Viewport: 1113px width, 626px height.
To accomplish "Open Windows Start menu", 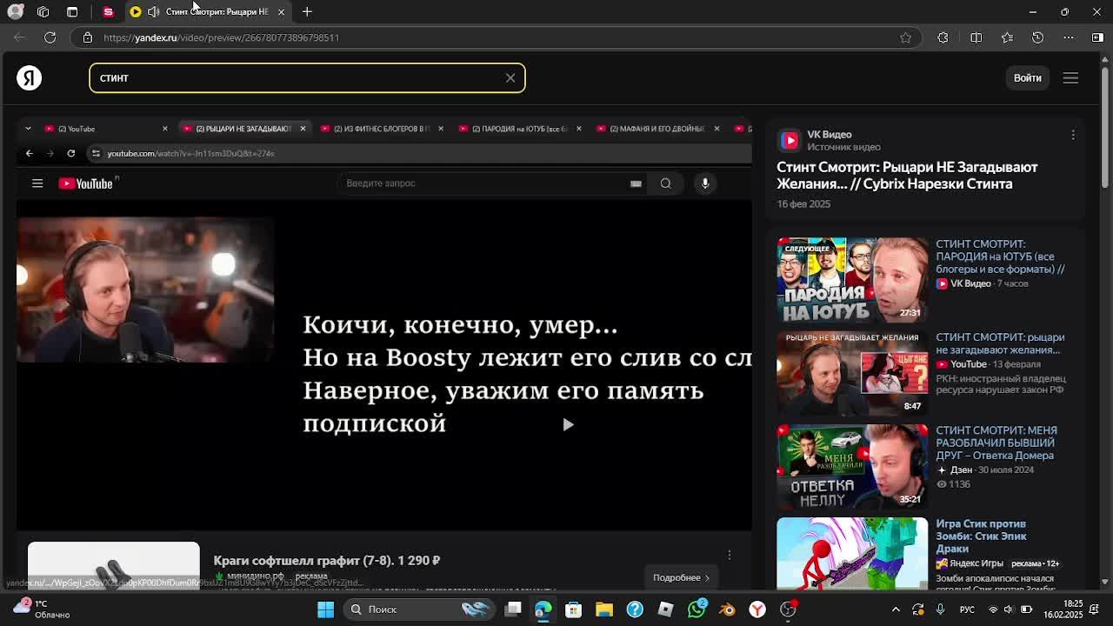I will (x=325, y=609).
